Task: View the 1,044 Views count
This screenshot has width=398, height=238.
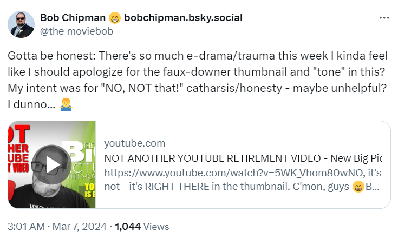Action: click(x=142, y=227)
